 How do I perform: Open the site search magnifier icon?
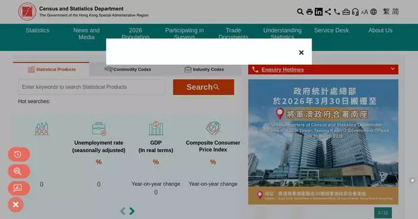pyautogui.click(x=300, y=12)
